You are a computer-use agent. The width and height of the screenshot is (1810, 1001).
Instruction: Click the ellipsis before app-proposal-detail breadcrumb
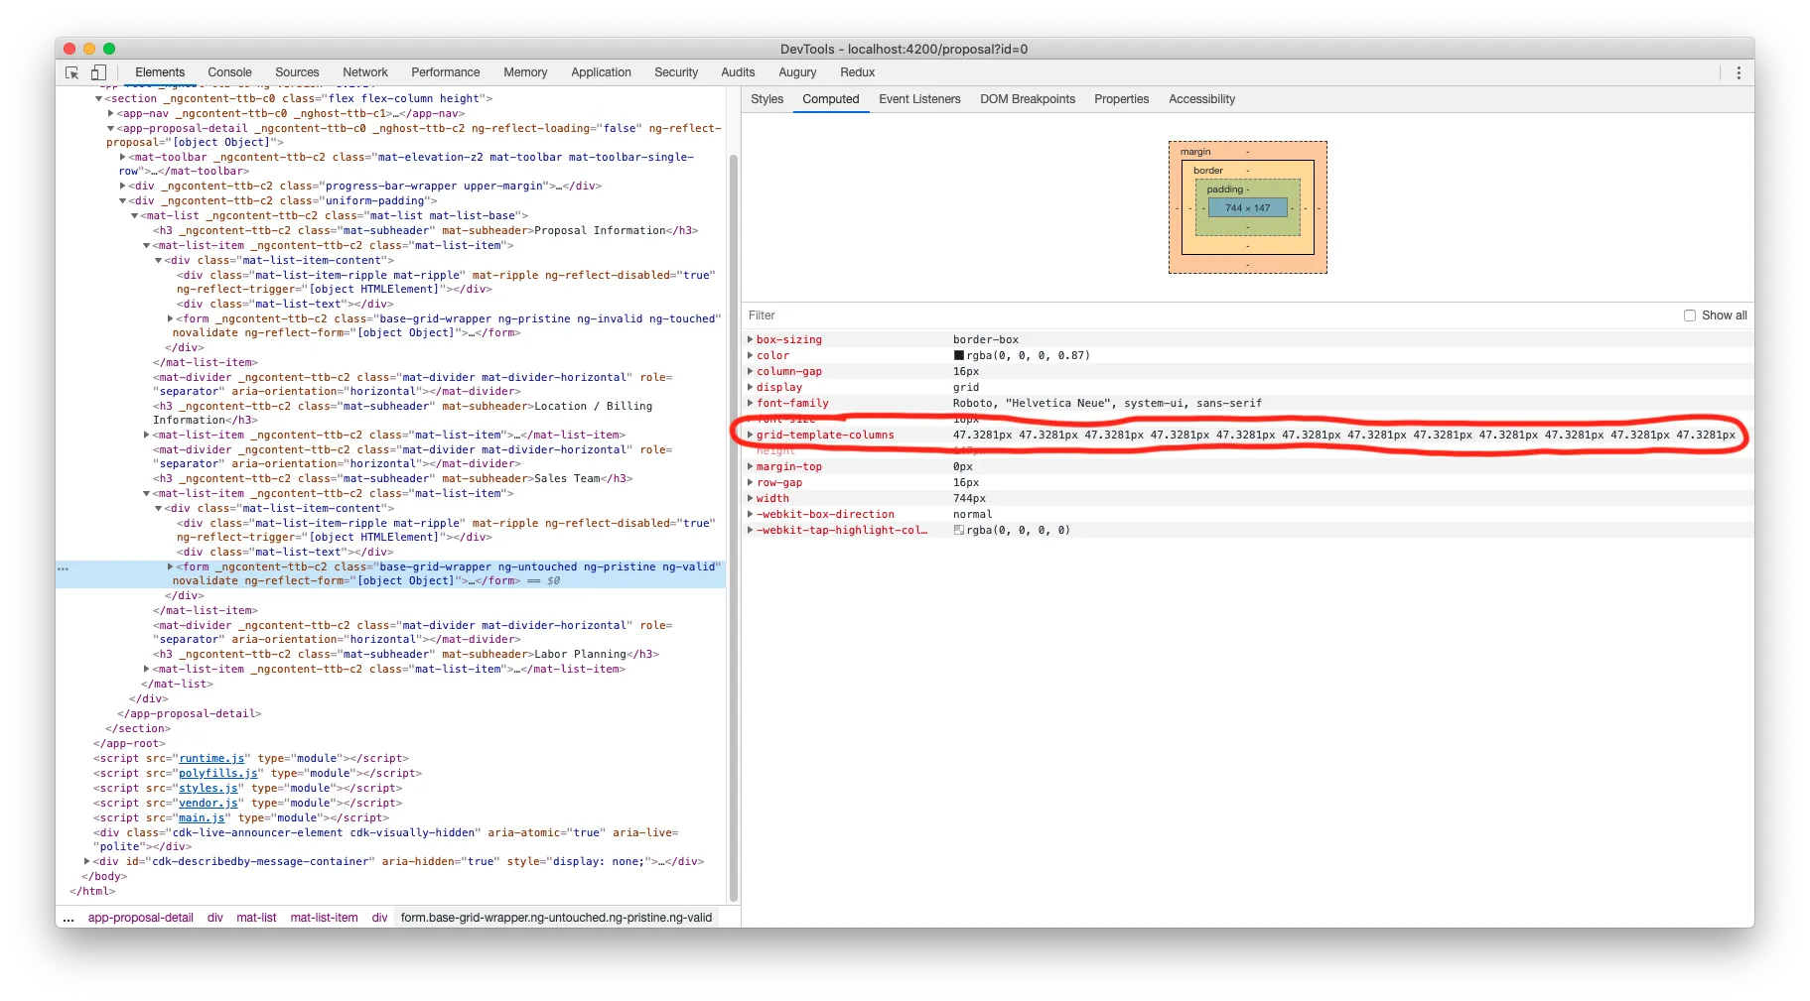(x=69, y=918)
